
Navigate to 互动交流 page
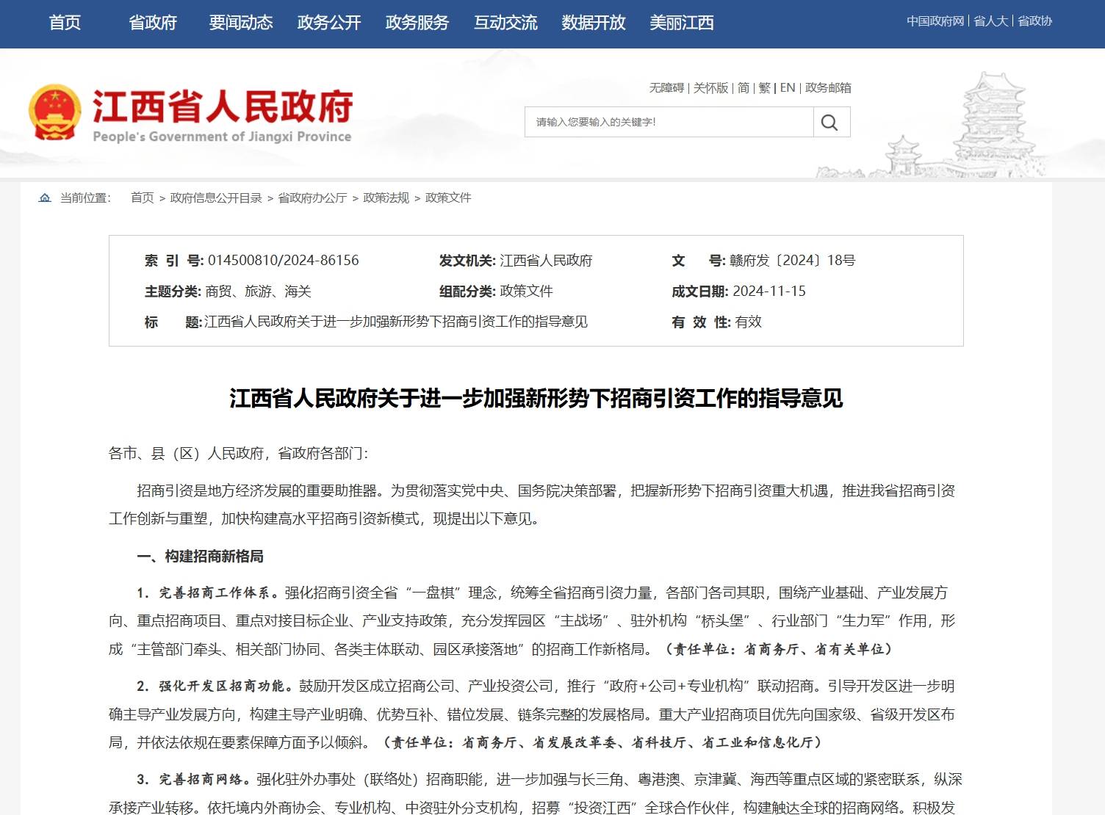pos(505,23)
